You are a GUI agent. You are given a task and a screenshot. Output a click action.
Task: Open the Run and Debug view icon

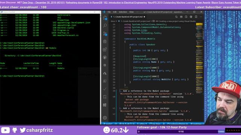click(105, 41)
